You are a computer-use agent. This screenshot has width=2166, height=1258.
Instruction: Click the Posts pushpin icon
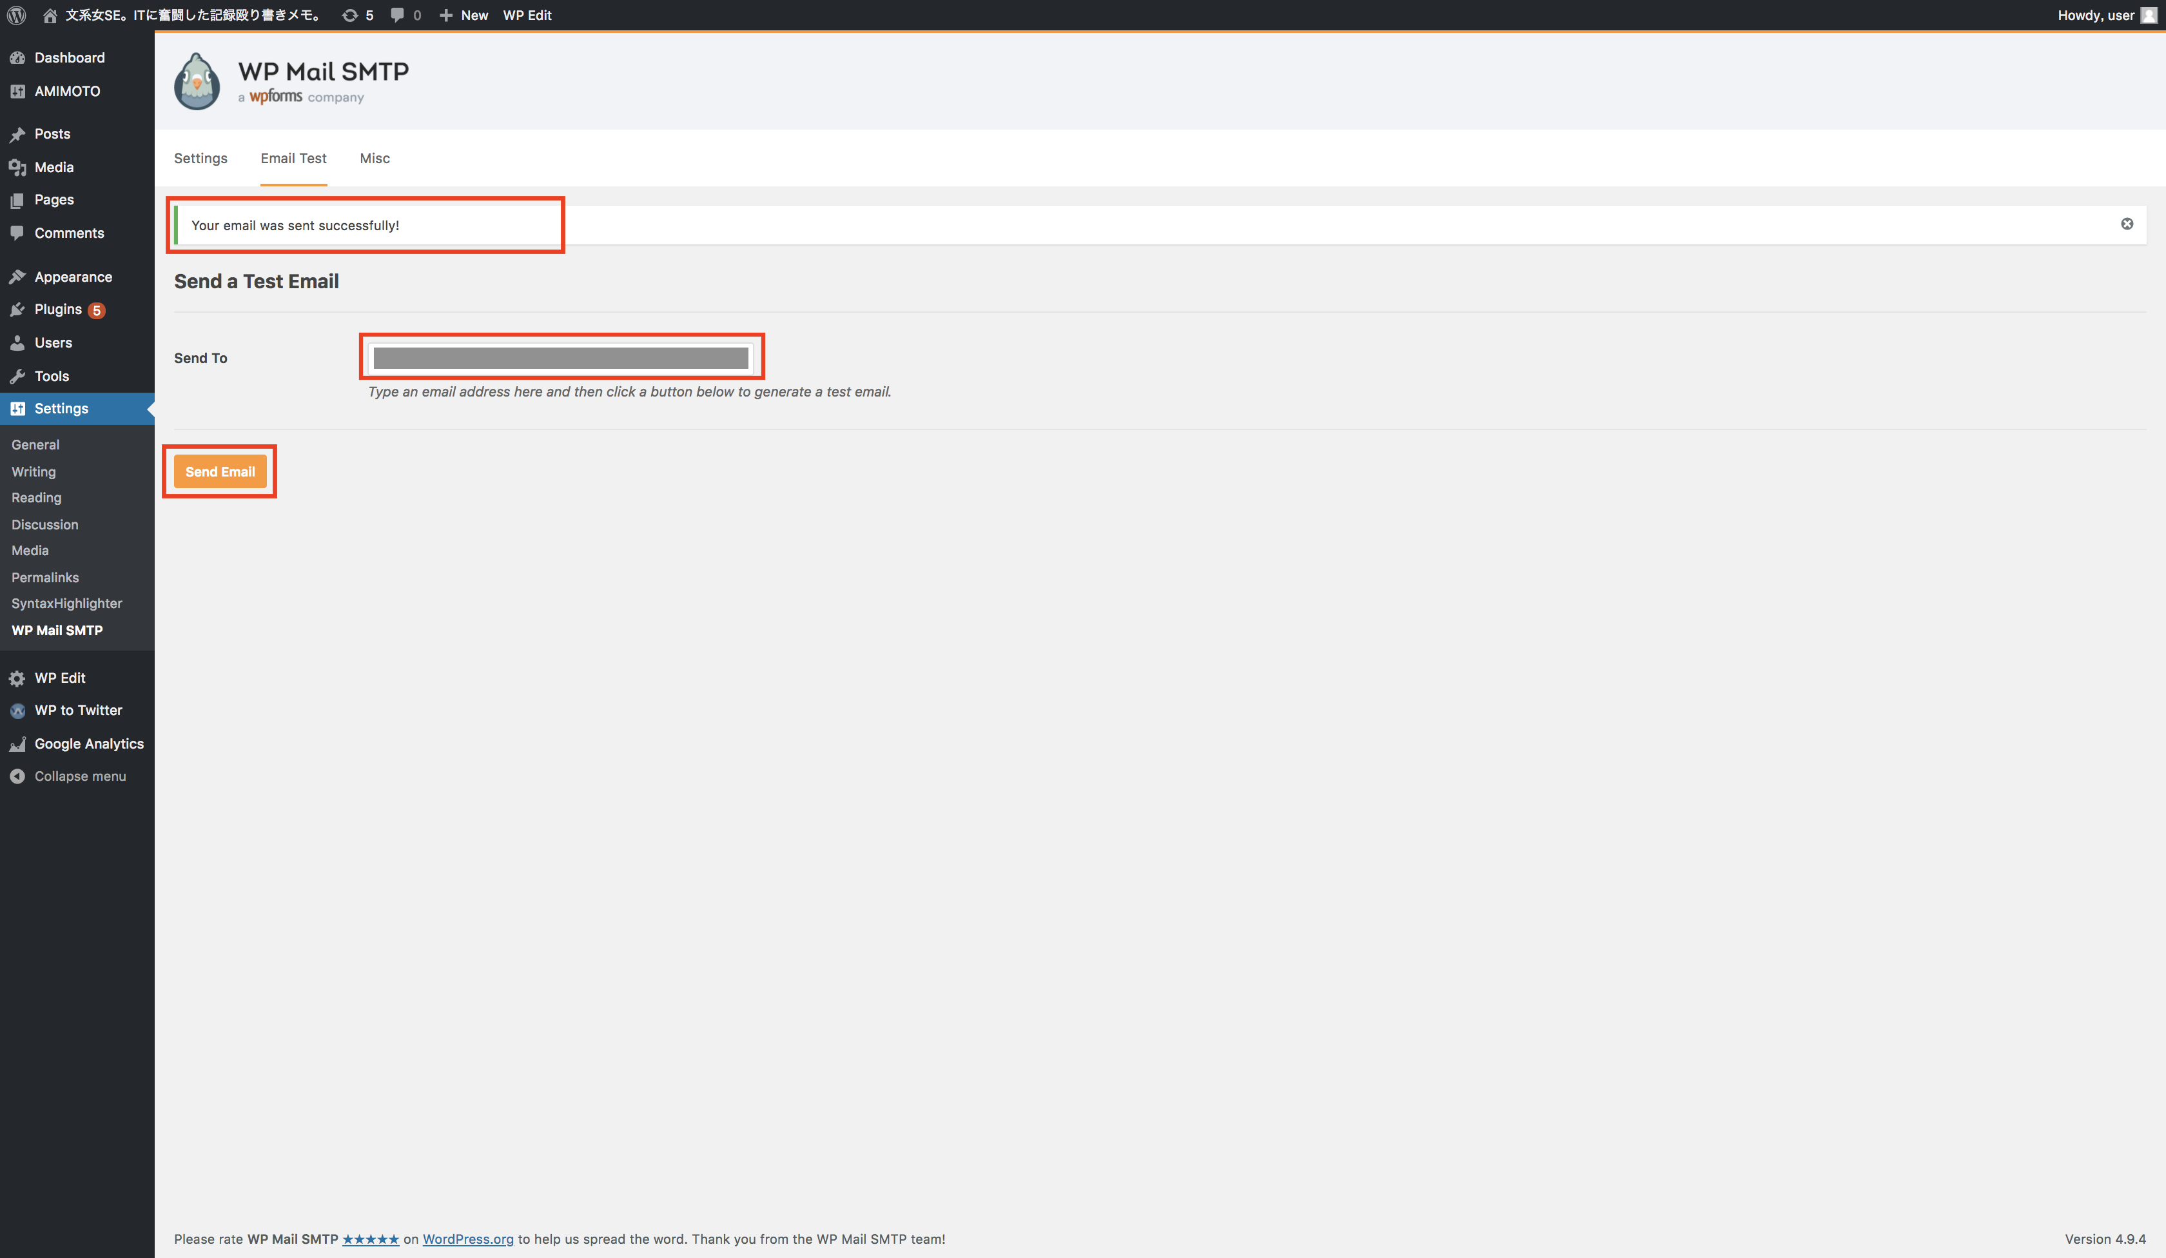coord(17,134)
